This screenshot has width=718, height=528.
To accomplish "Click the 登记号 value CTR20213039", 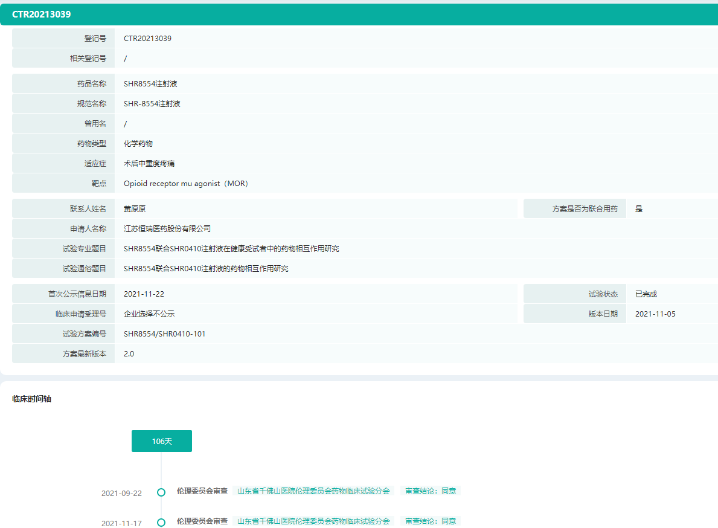I will [x=147, y=39].
